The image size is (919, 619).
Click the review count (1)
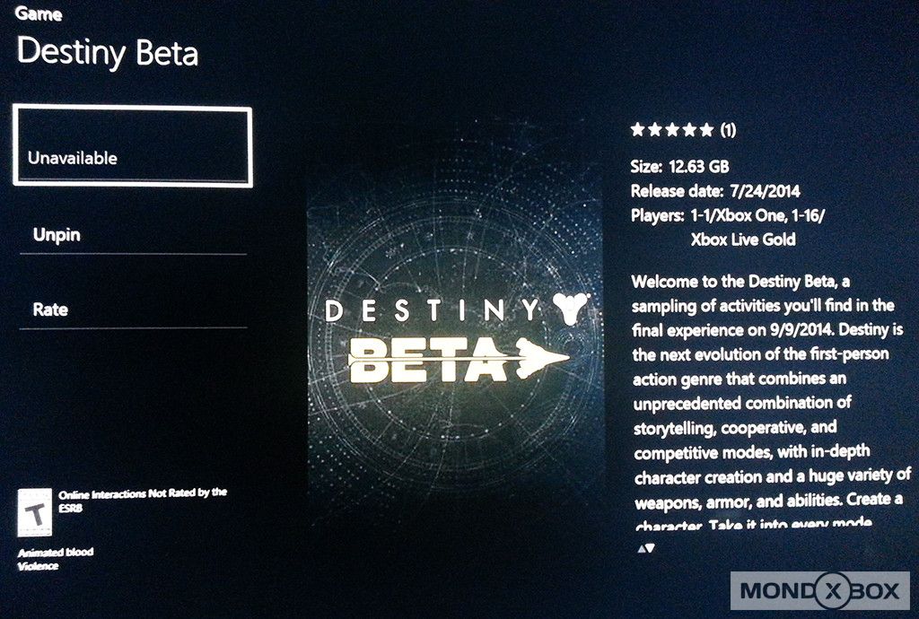727,130
